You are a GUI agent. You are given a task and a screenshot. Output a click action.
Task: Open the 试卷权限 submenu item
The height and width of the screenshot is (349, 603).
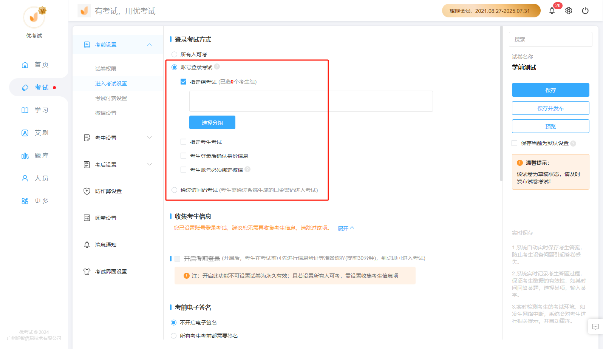106,69
